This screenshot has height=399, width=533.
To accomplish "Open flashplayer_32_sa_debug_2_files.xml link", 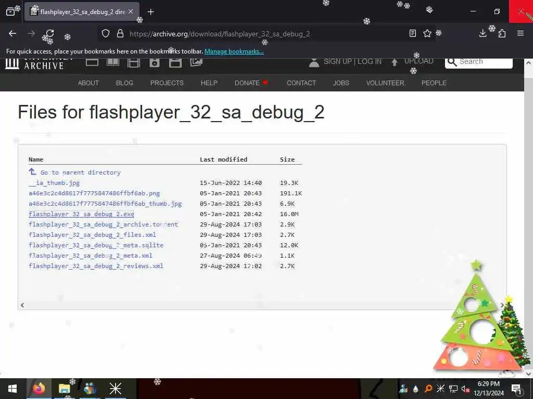I will 93,235.
